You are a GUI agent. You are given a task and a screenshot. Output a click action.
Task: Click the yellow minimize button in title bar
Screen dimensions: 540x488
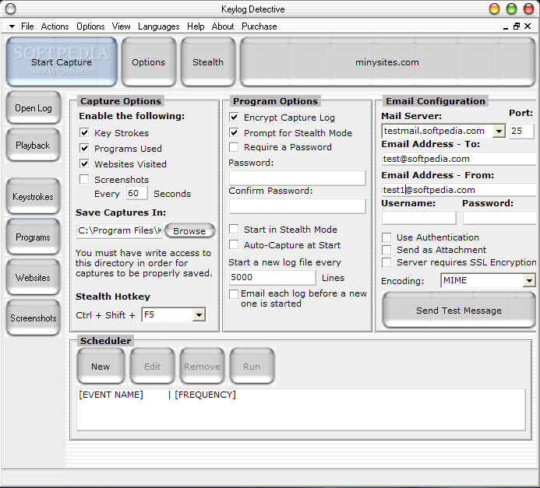(x=494, y=9)
